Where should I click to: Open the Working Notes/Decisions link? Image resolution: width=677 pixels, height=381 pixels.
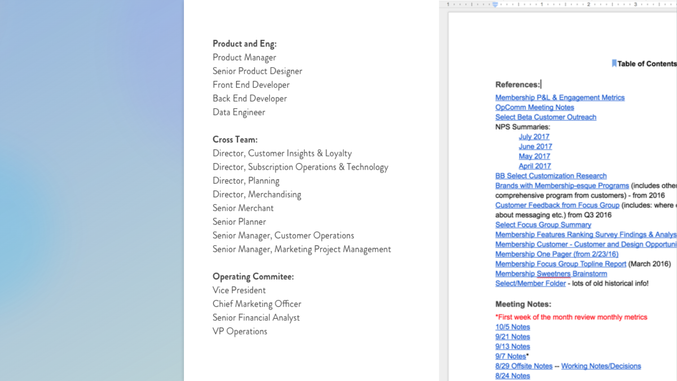[x=601, y=366]
